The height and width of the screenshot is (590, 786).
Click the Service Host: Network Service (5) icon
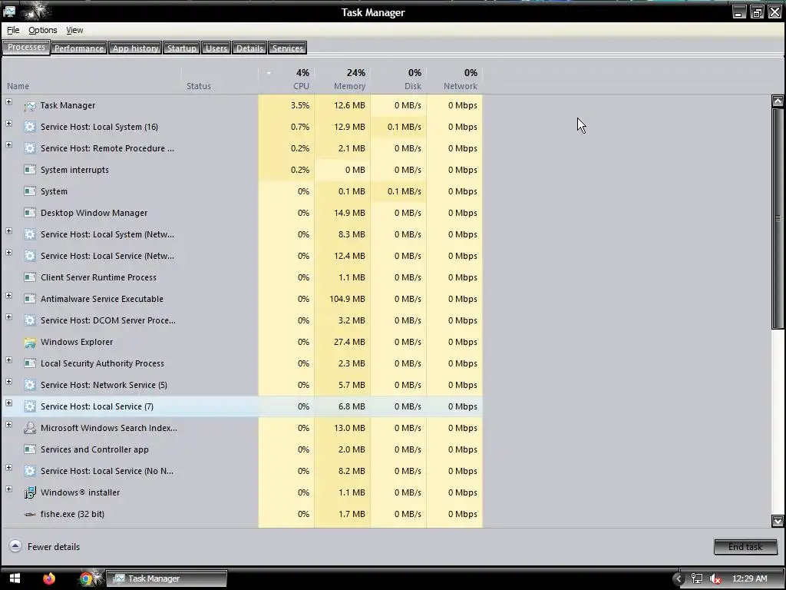[x=30, y=386]
